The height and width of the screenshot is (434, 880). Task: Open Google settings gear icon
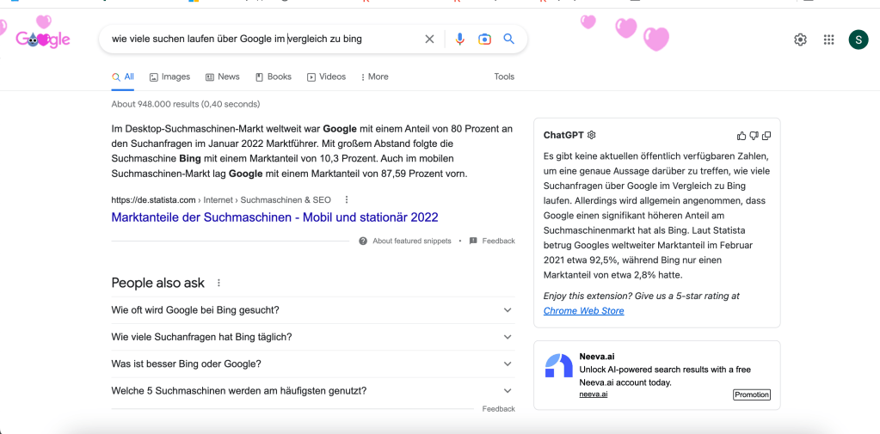click(x=800, y=40)
